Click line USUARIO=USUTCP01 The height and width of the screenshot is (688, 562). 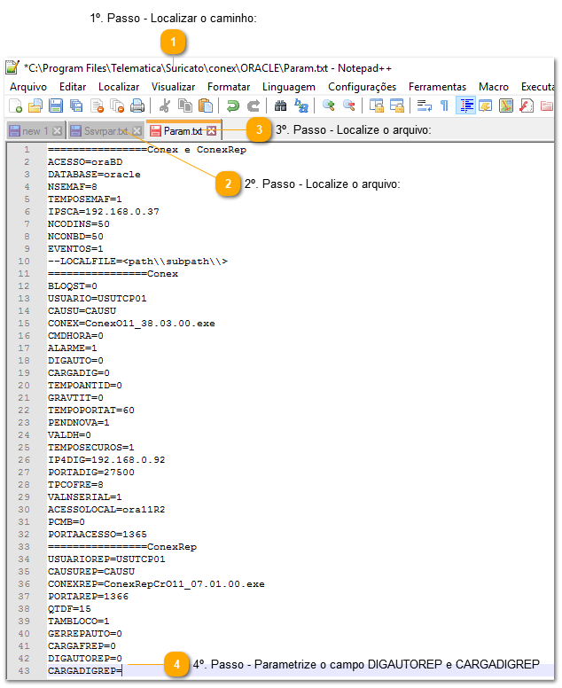(98, 299)
